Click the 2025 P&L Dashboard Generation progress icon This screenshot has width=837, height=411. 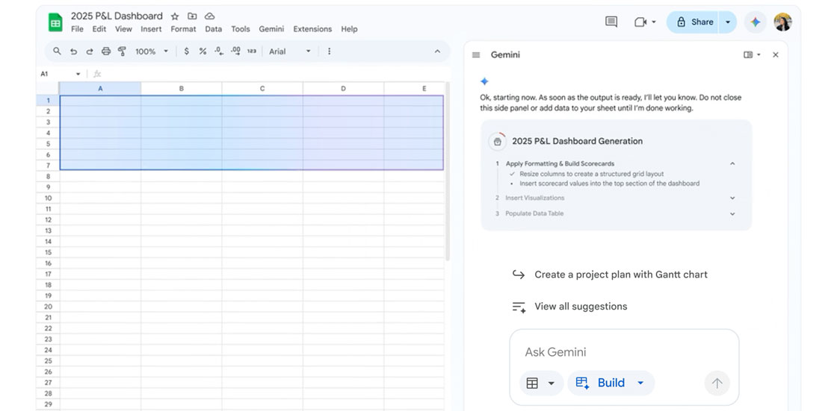pyautogui.click(x=498, y=141)
